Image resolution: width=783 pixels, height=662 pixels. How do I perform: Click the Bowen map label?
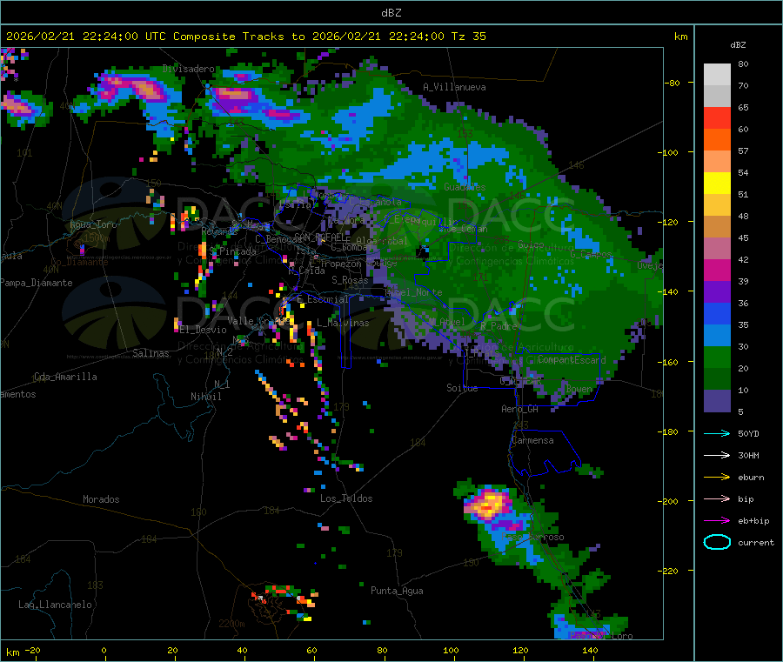tap(579, 389)
